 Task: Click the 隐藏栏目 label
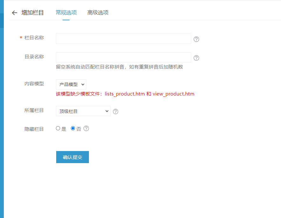34,129
